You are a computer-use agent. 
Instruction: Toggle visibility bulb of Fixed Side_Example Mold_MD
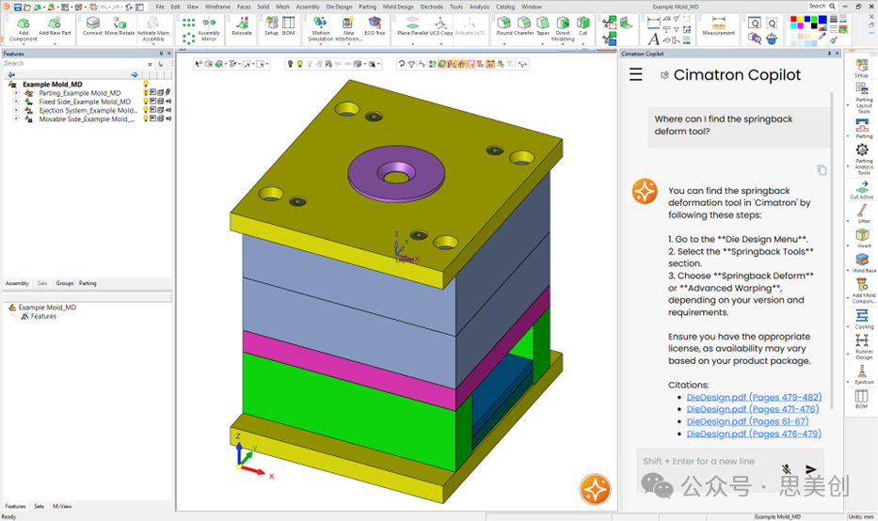(x=146, y=102)
